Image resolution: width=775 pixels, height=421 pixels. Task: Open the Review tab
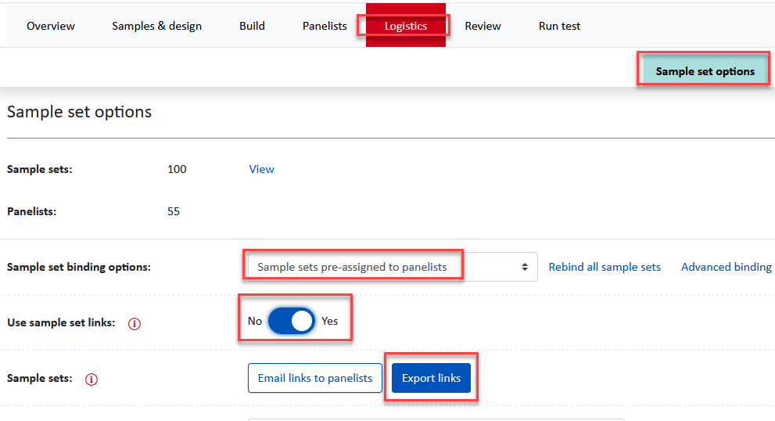pyautogui.click(x=483, y=26)
